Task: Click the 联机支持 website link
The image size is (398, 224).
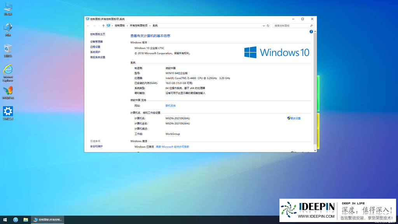Action: point(171,106)
